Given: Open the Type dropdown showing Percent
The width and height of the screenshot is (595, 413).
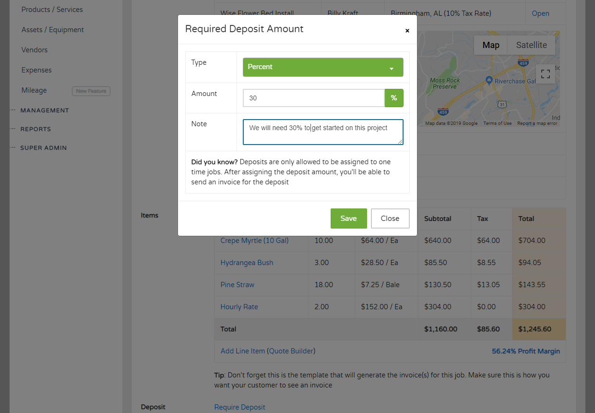Looking at the screenshot, I should point(322,67).
